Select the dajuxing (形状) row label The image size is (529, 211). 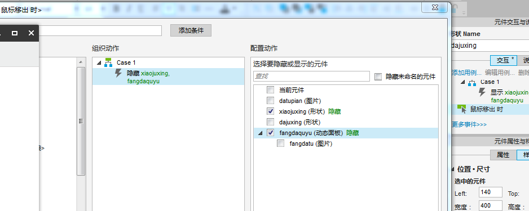click(299, 122)
